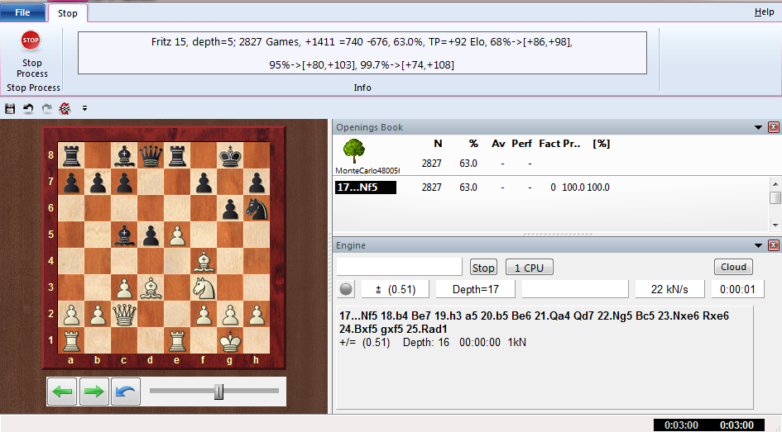
Task: Click the slider below the chessboard
Action: [218, 391]
